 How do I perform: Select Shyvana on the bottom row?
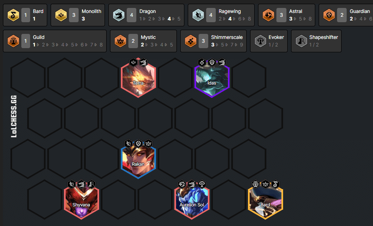pyautogui.click(x=82, y=201)
